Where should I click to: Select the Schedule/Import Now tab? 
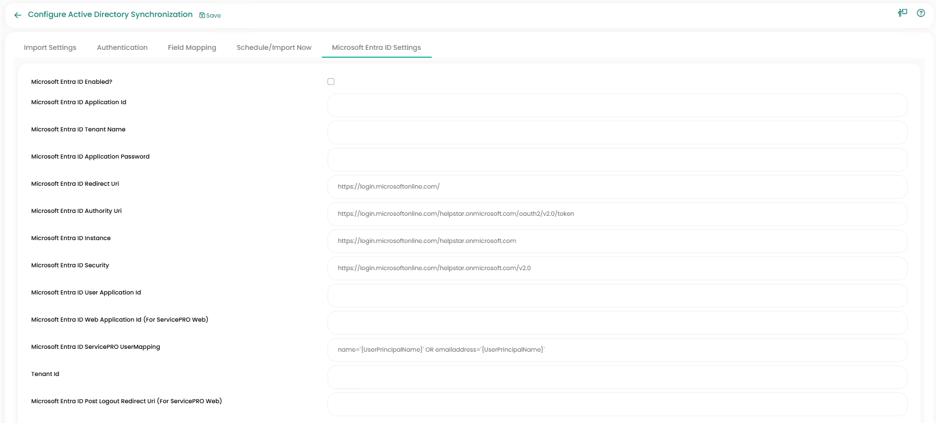tap(274, 48)
